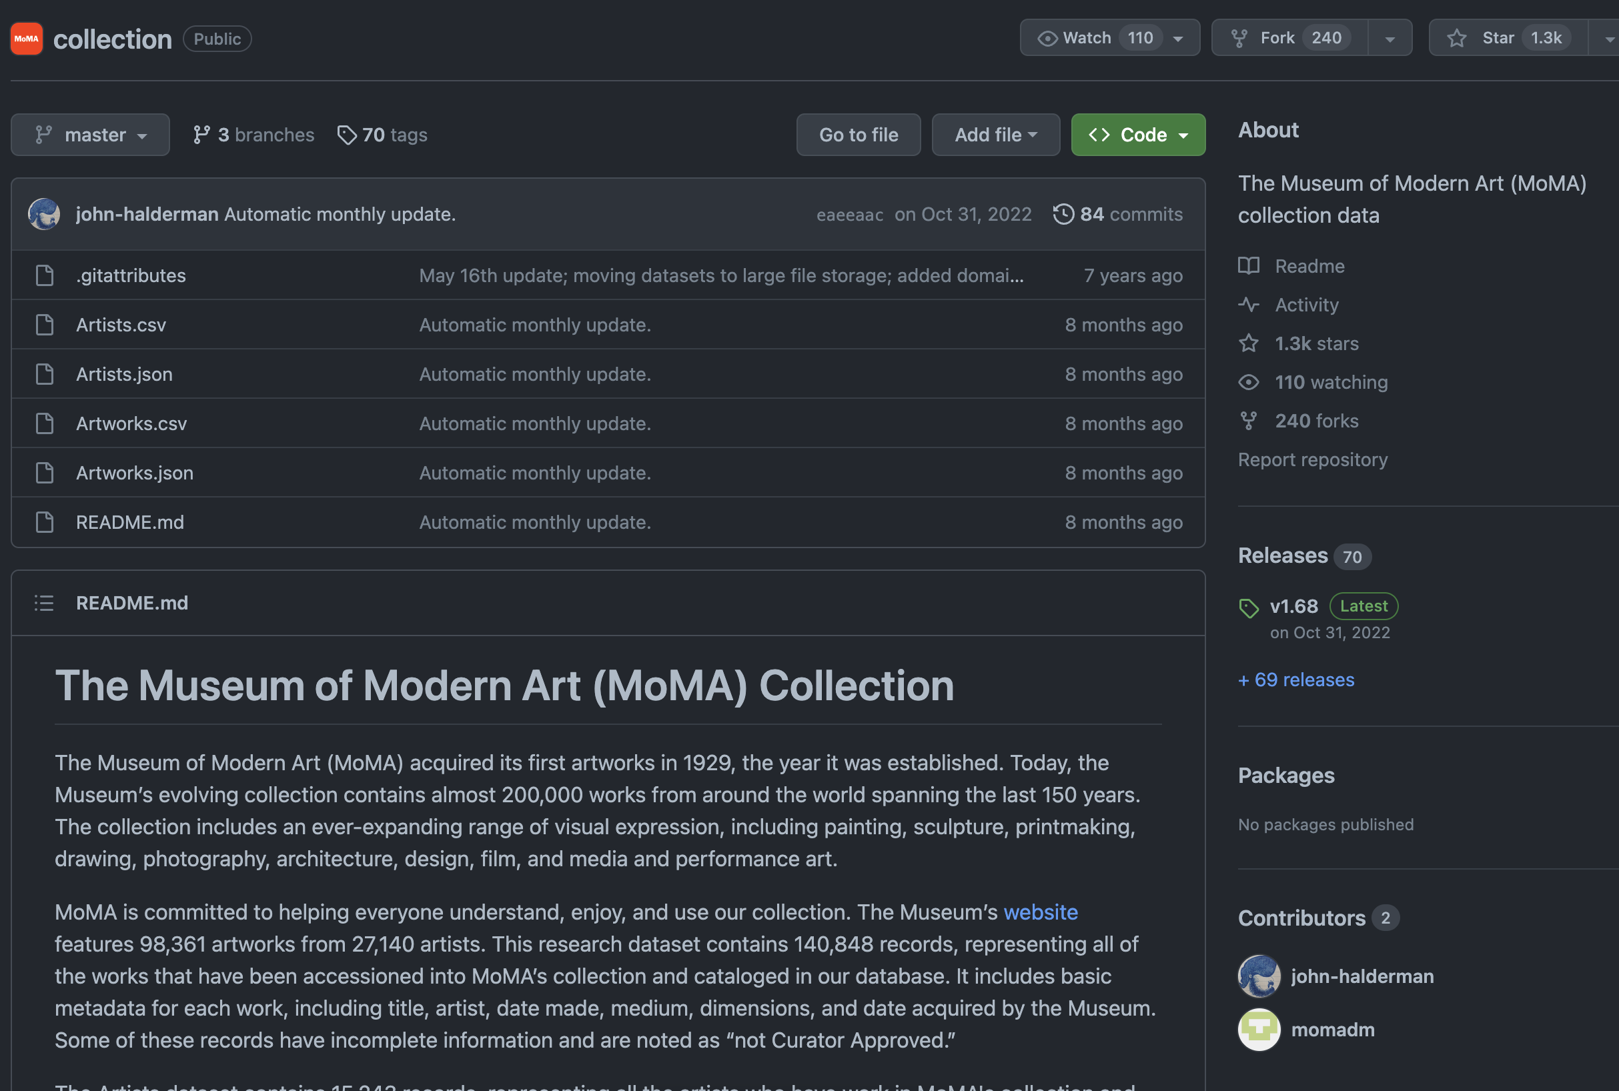Viewport: 1619px width, 1091px height.
Task: View 110 watching in About sidebar
Action: coord(1313,382)
